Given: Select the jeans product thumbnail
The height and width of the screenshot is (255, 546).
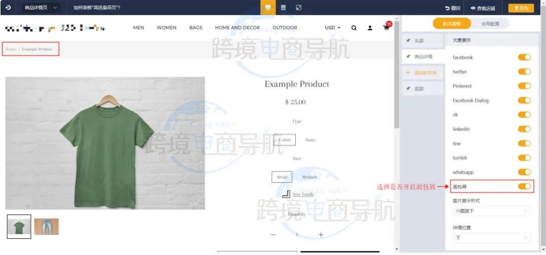Looking at the screenshot, I should point(46,227).
